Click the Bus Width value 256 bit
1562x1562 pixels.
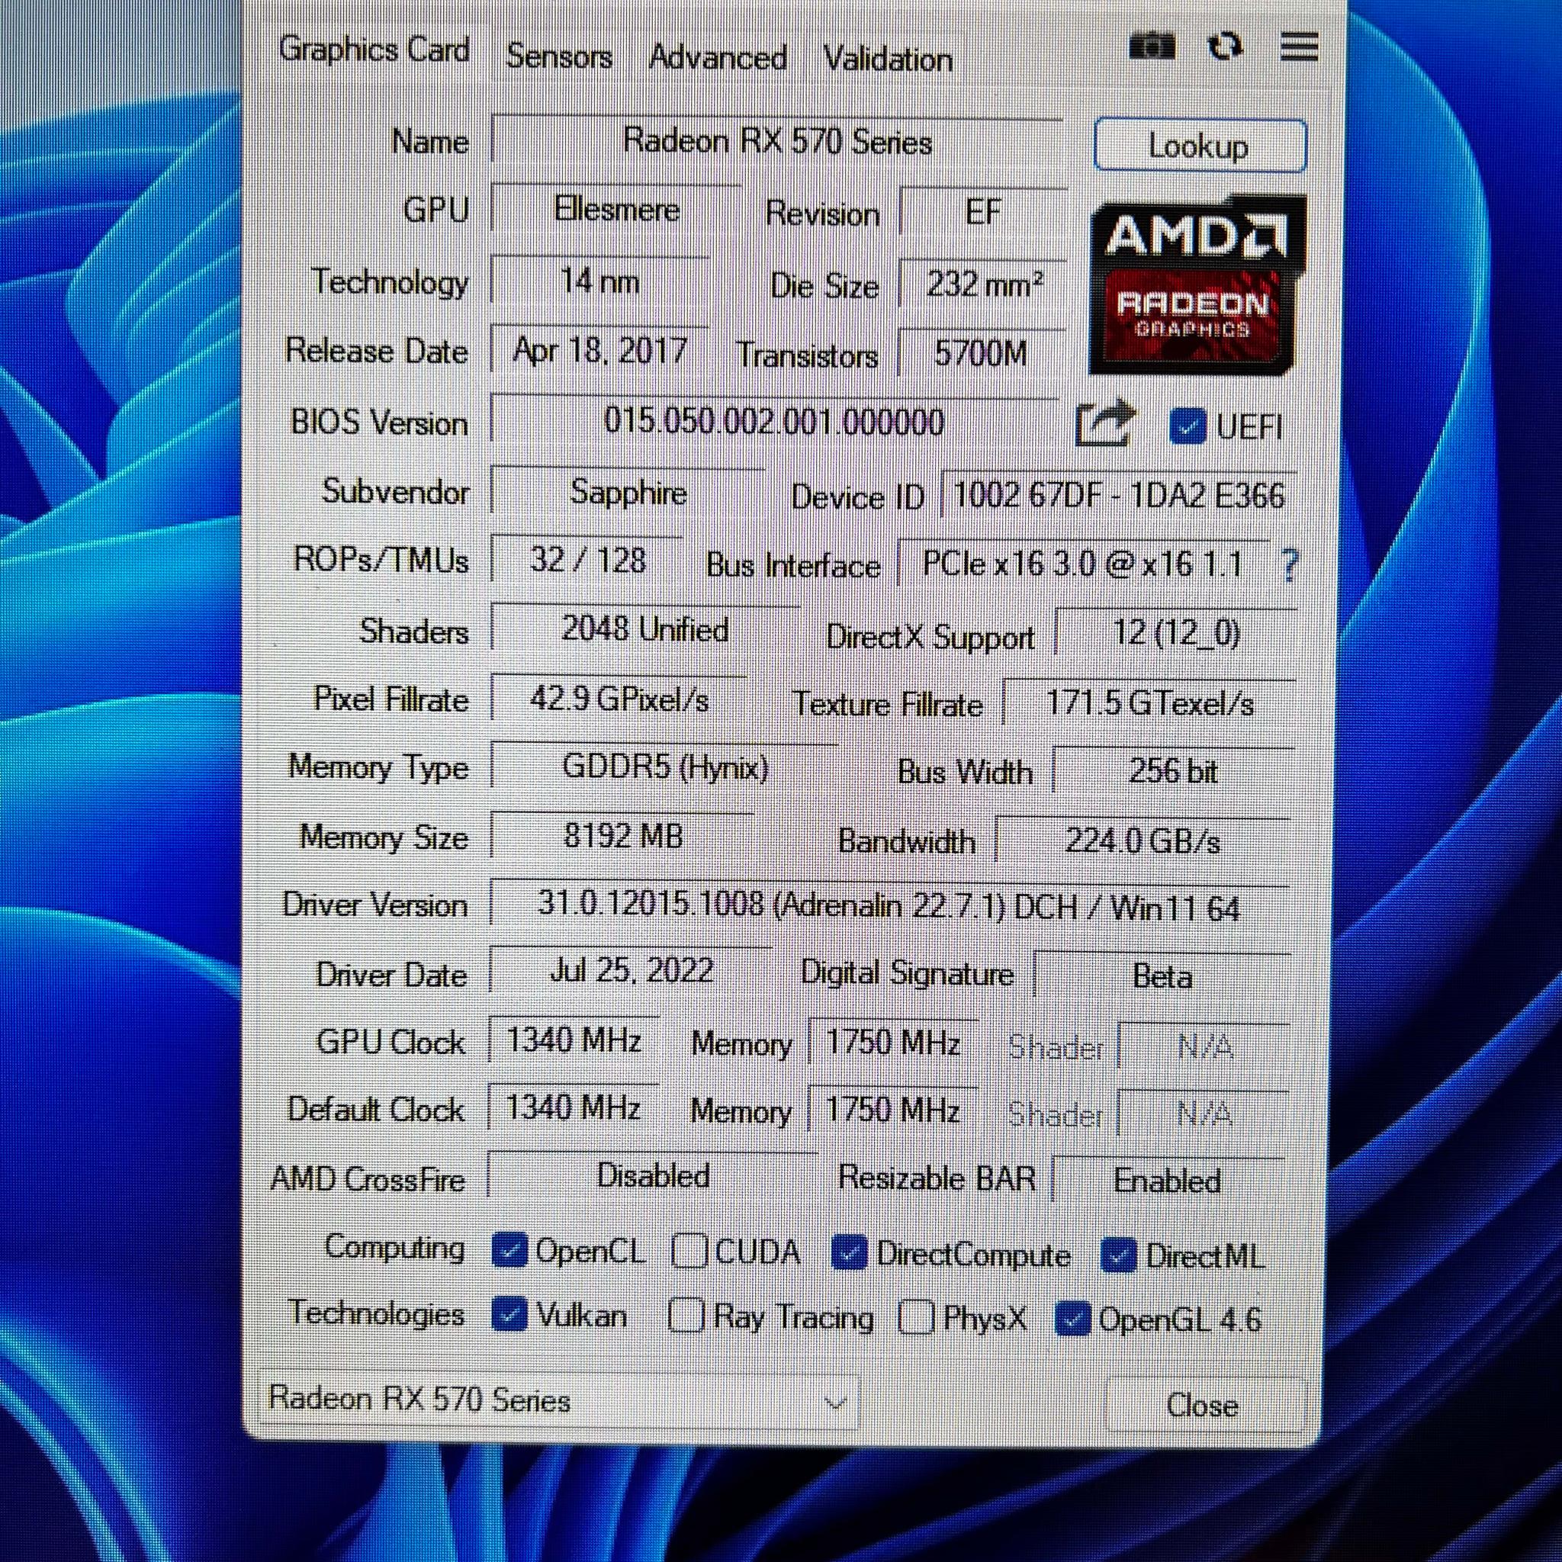click(x=1173, y=771)
